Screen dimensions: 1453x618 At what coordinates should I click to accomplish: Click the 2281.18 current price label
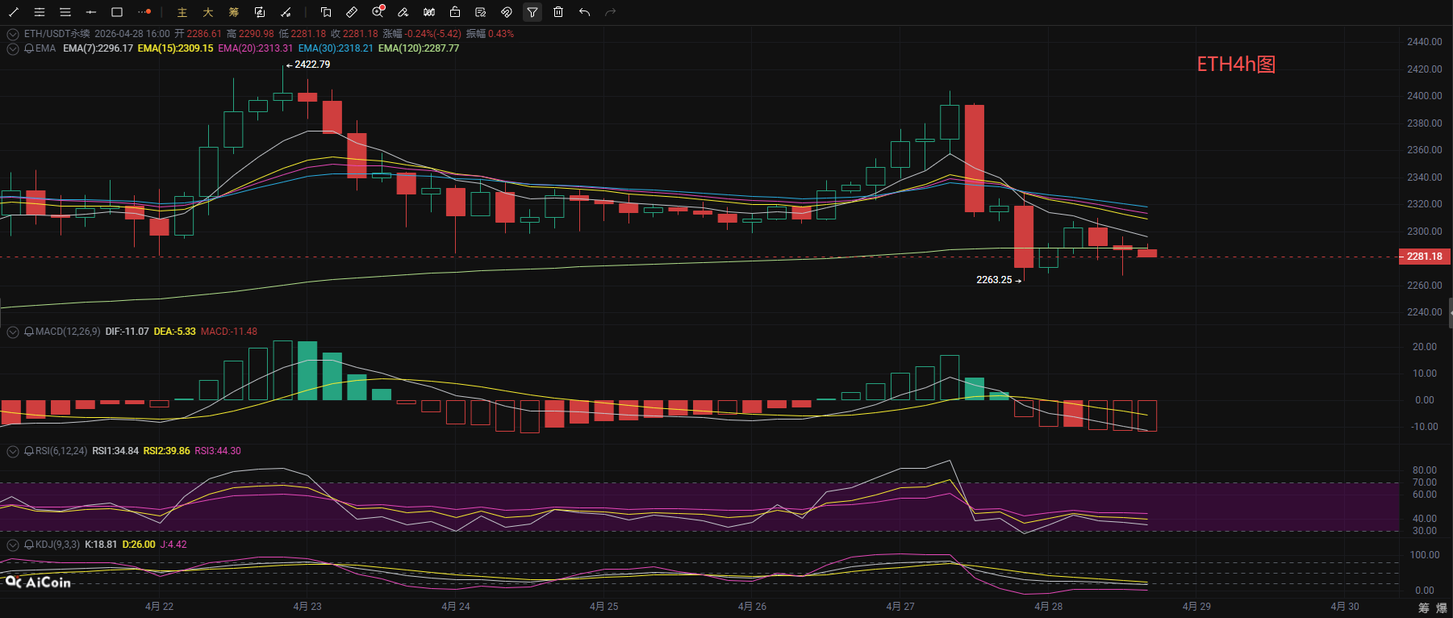point(1424,257)
